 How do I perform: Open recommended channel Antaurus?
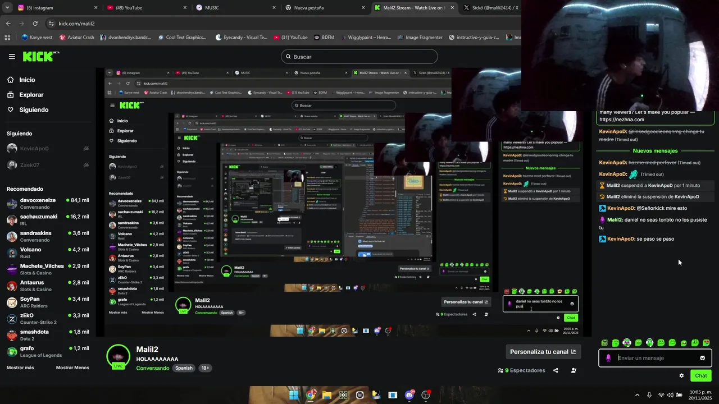(x=48, y=286)
